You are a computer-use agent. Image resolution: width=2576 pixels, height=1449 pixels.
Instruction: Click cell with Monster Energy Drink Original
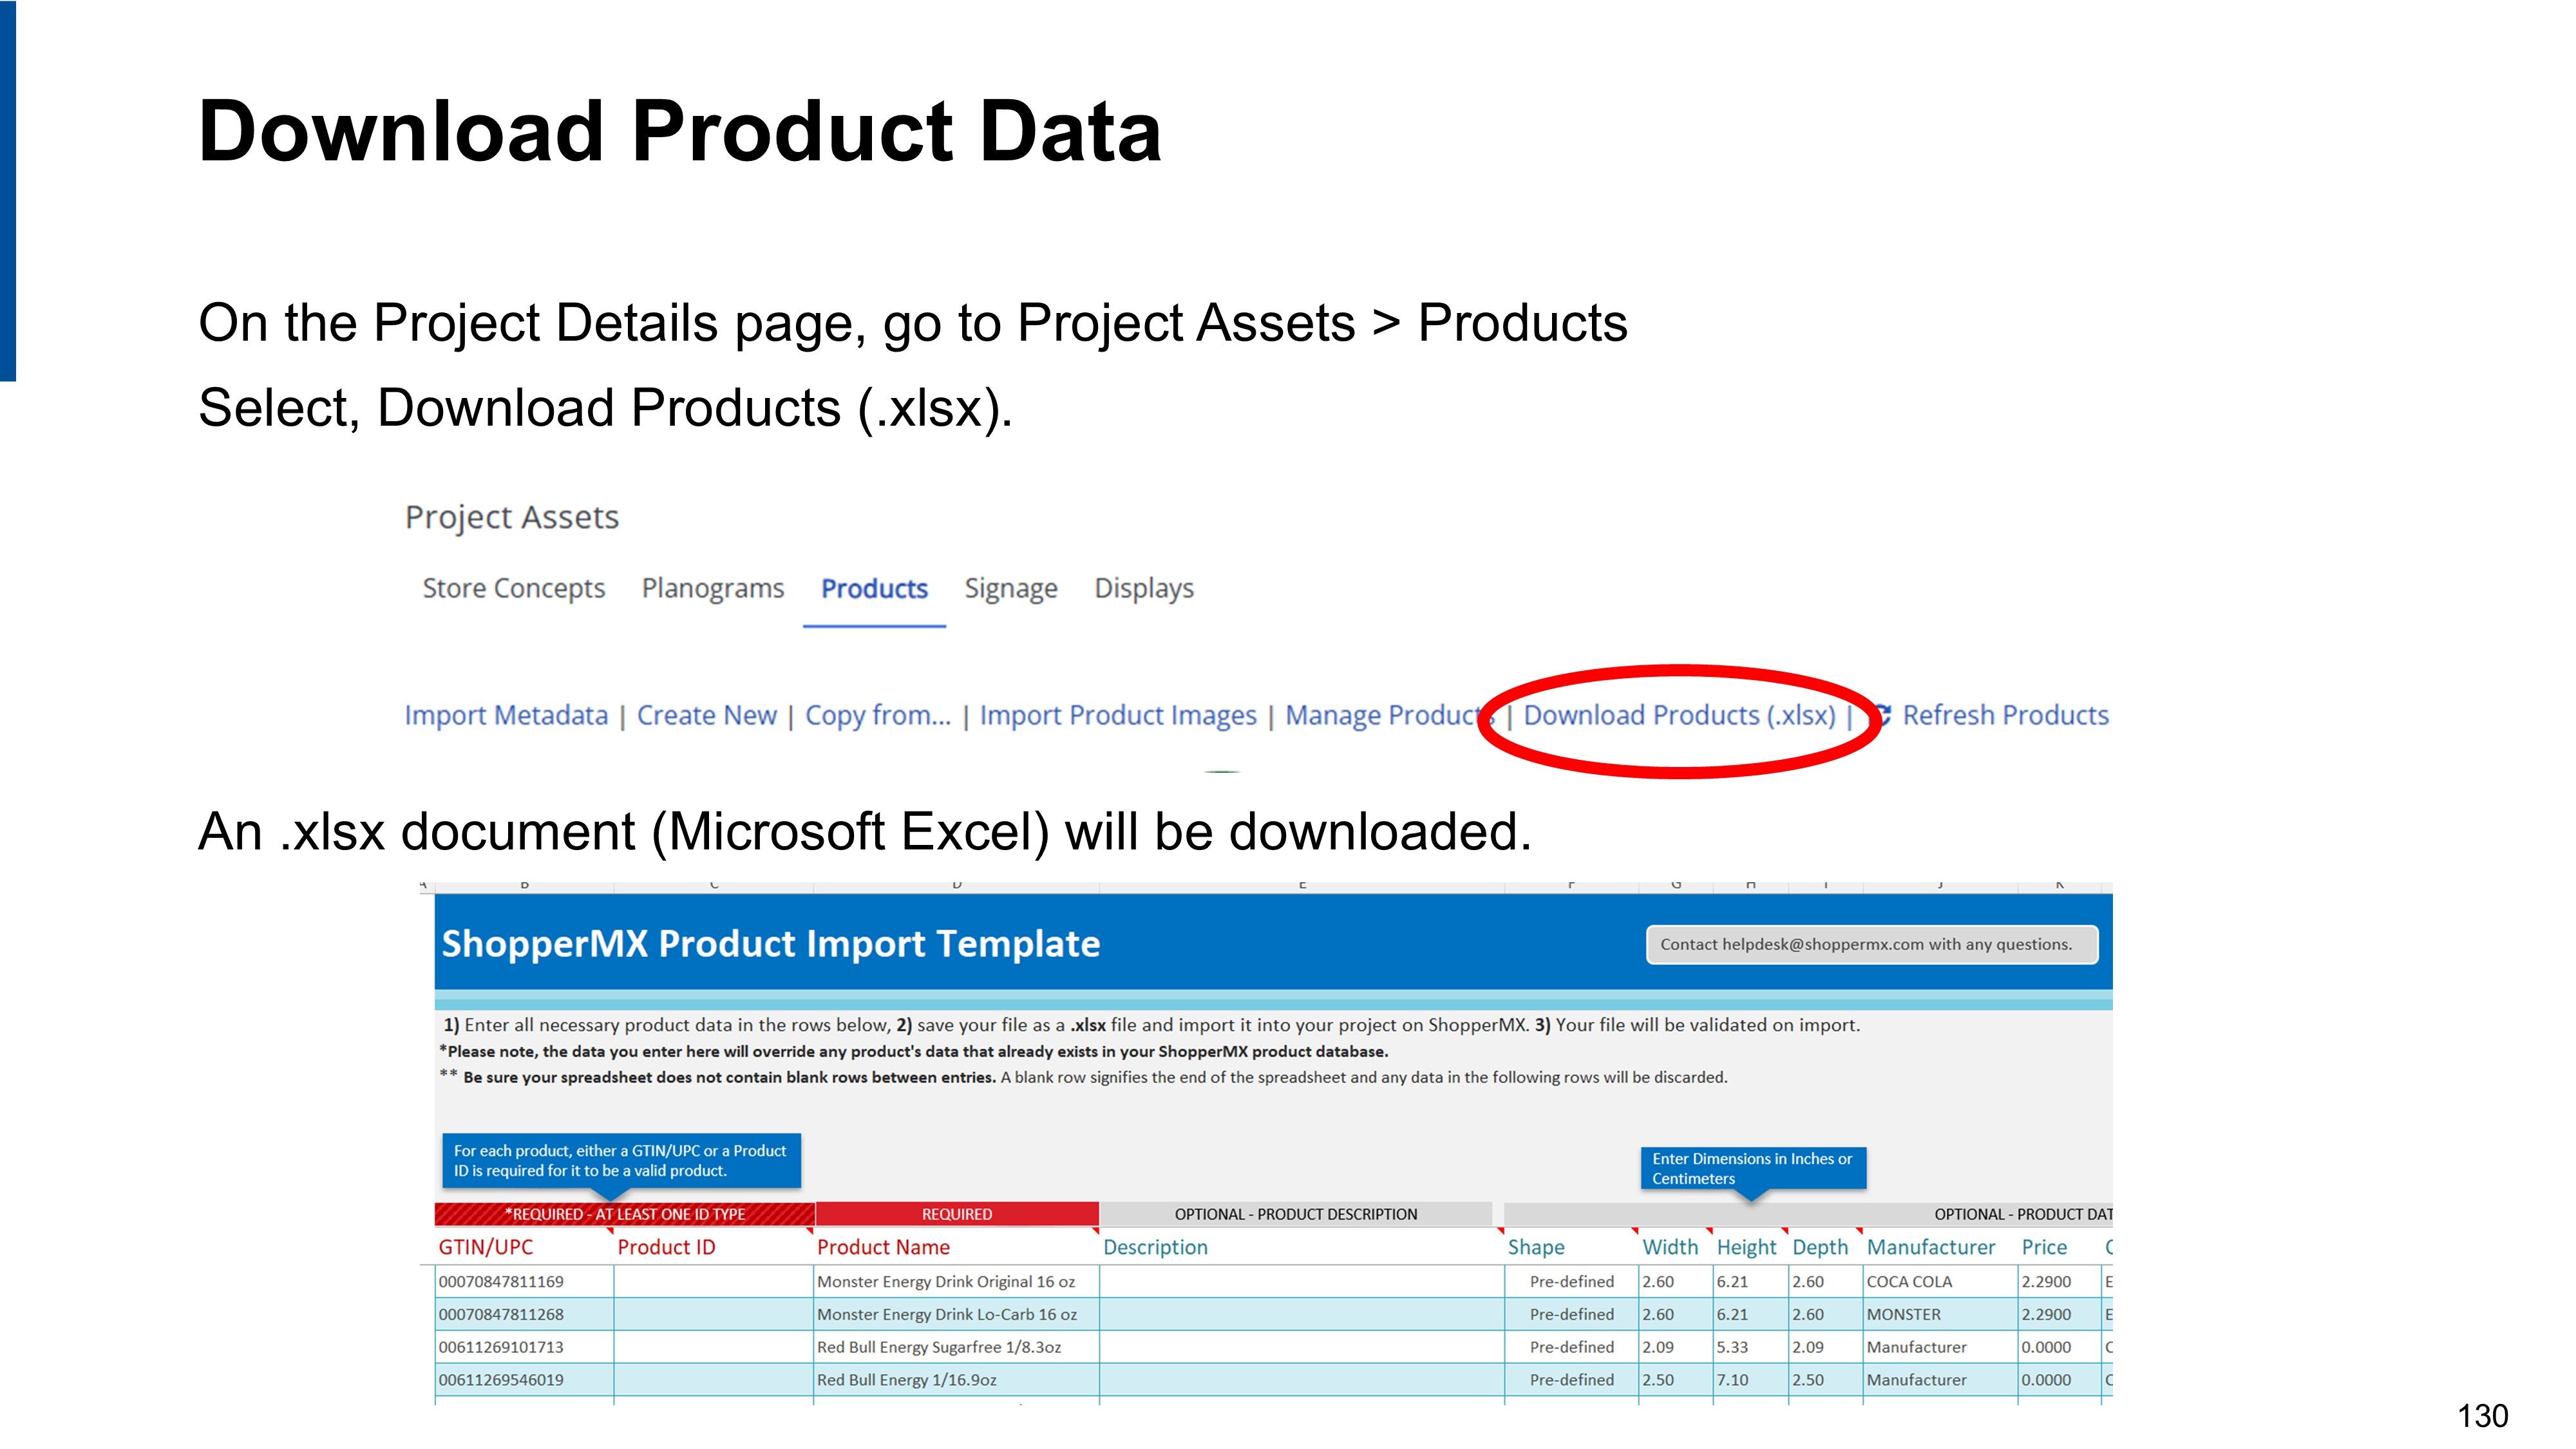point(945,1281)
